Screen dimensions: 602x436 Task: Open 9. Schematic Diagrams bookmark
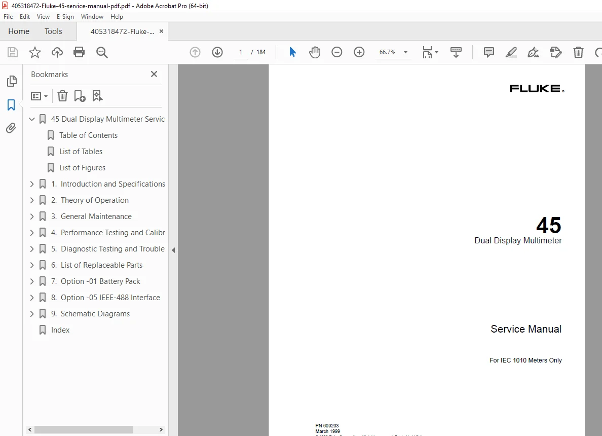(90, 314)
